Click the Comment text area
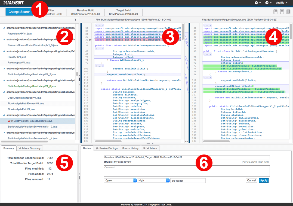The height and width of the screenshot is (206, 293). coord(187,171)
